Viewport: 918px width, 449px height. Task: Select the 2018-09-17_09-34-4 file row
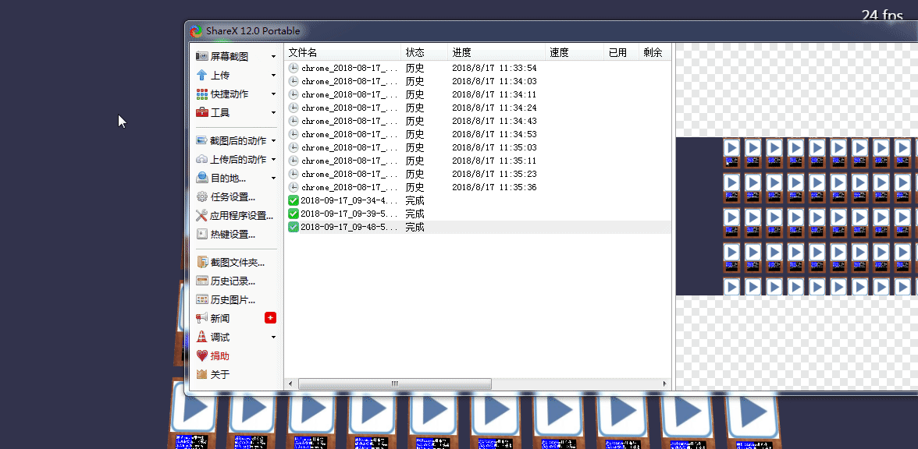point(478,200)
